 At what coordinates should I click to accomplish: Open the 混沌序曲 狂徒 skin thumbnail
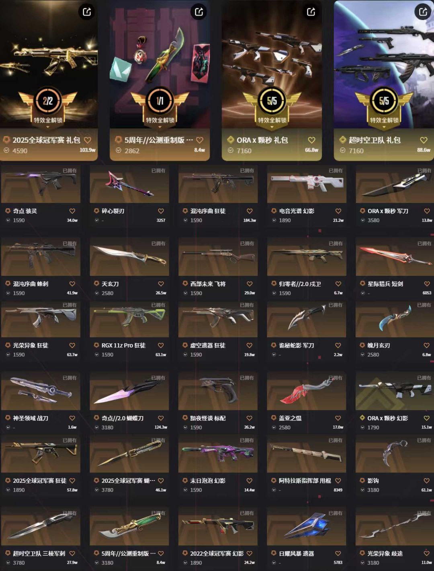[218, 184]
